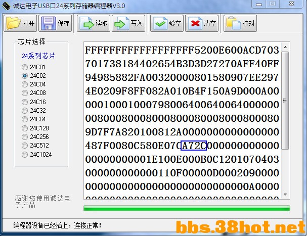The height and width of the screenshot is (236, 307).
Task: Click the green progress bar
Action: pyautogui.click(x=187, y=208)
